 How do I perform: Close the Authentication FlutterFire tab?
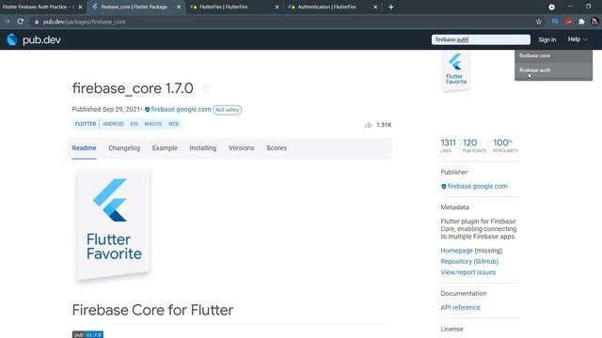(375, 7)
